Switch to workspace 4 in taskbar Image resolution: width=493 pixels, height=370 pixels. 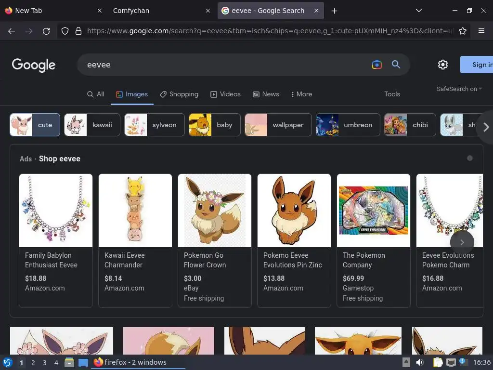56,363
